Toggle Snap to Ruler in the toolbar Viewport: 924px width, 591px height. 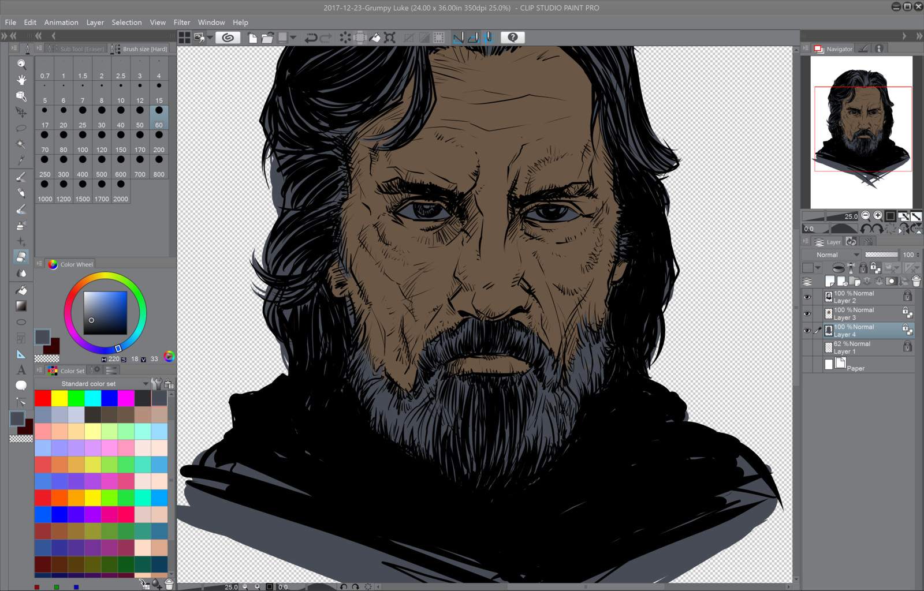459,38
